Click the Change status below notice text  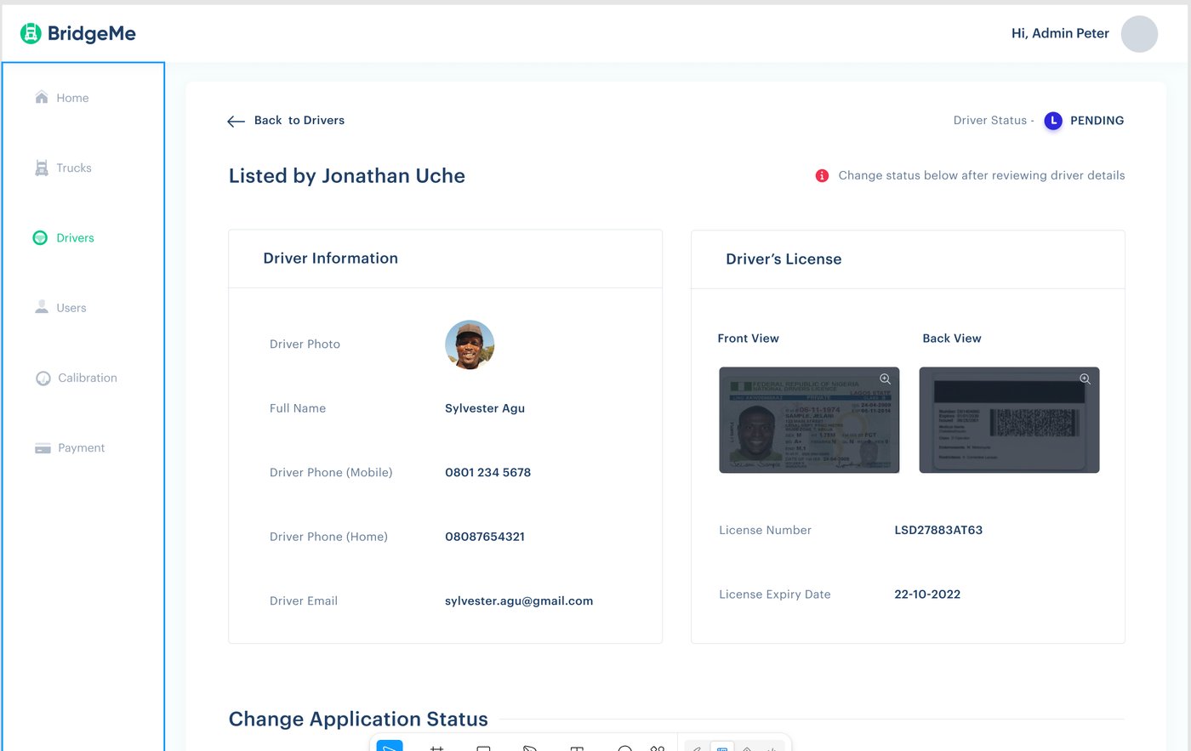pos(982,175)
